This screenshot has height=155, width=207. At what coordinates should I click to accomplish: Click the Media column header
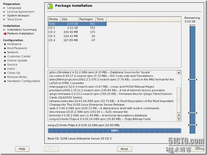54,19
